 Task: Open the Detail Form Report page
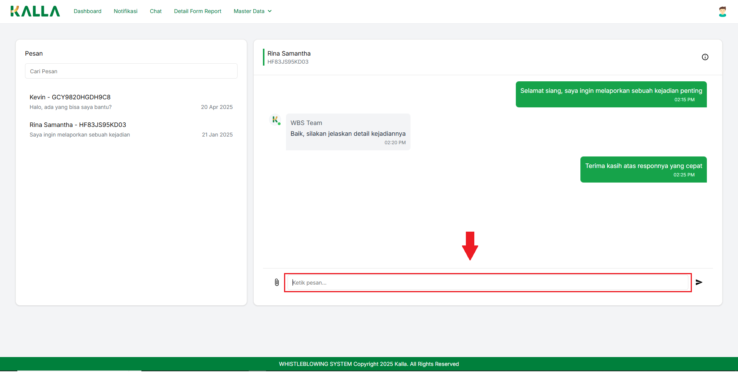click(x=198, y=11)
